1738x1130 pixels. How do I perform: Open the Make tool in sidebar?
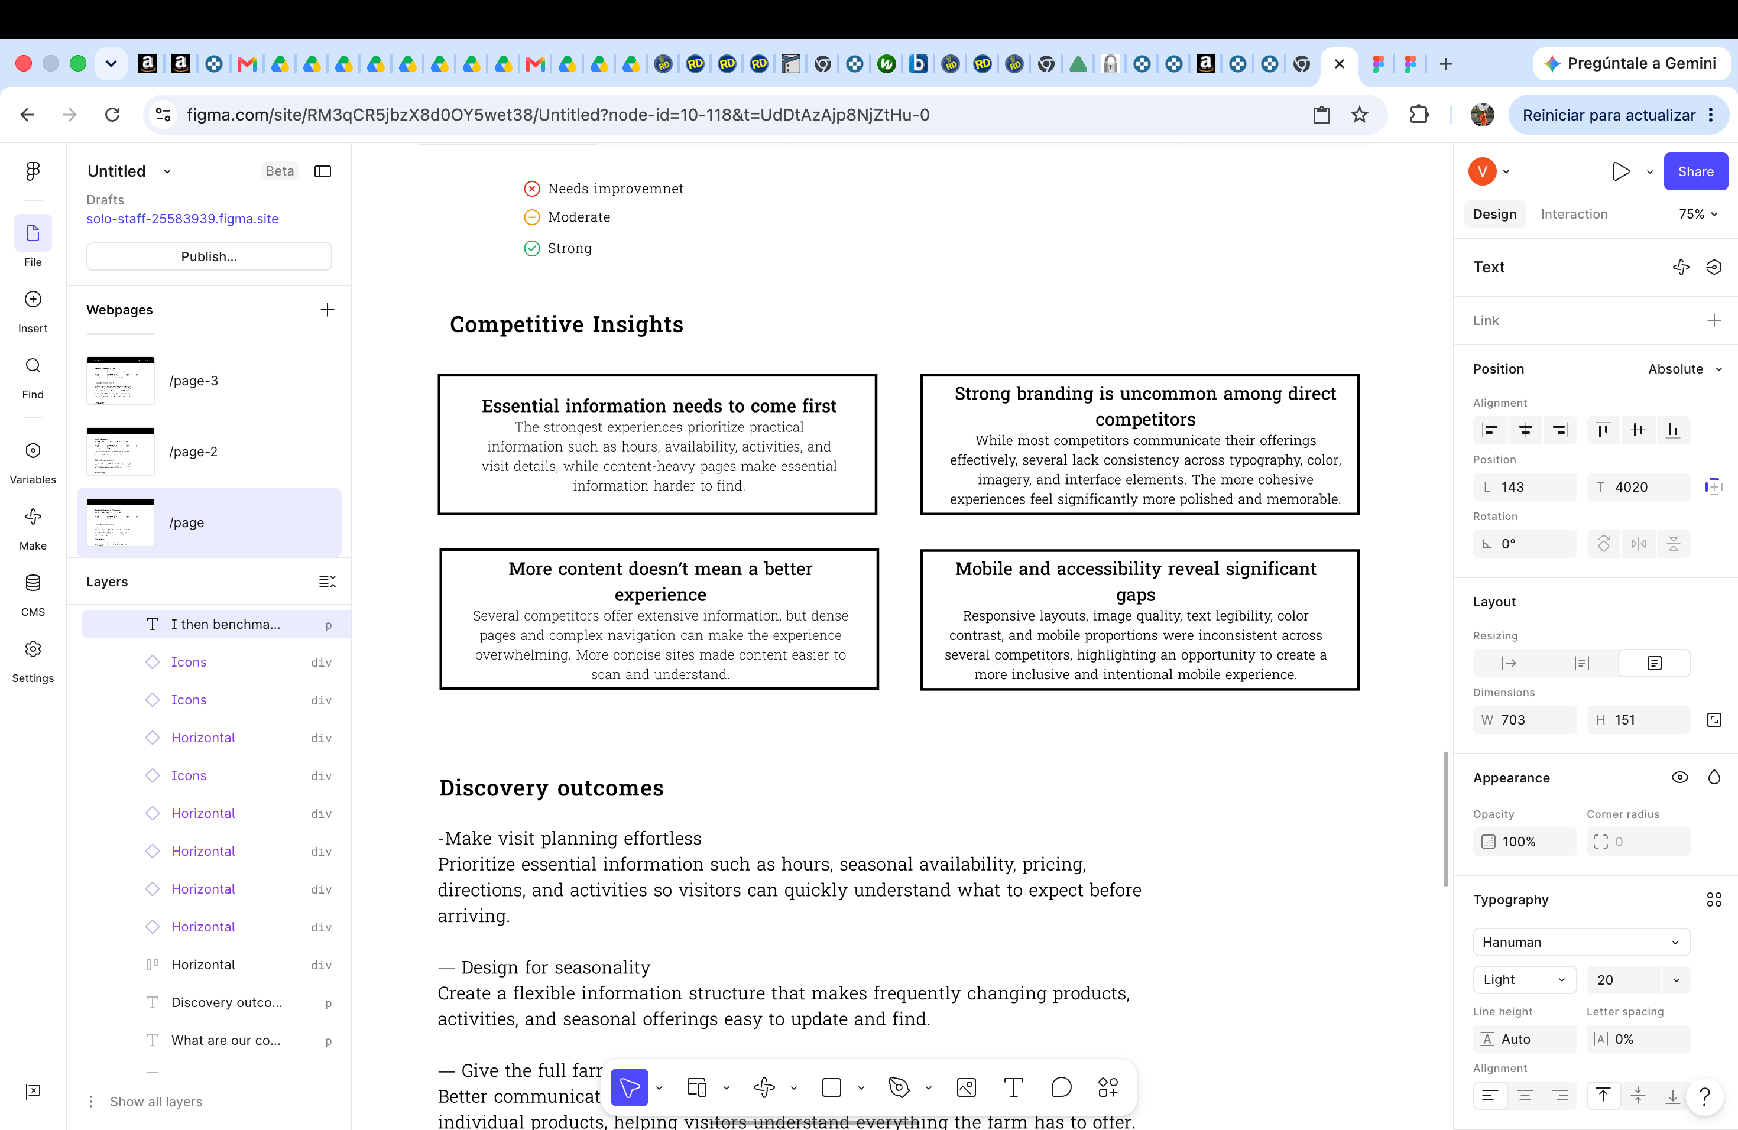coord(33,529)
